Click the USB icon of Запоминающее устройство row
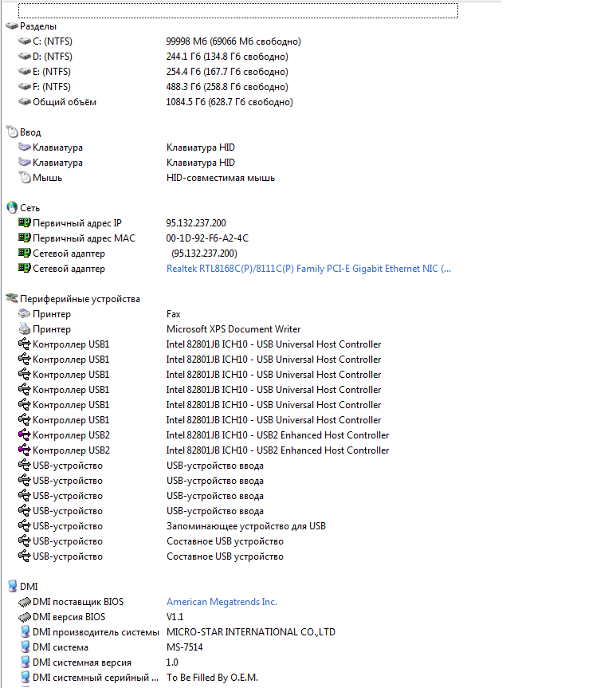The height and width of the screenshot is (688, 612). (25, 525)
